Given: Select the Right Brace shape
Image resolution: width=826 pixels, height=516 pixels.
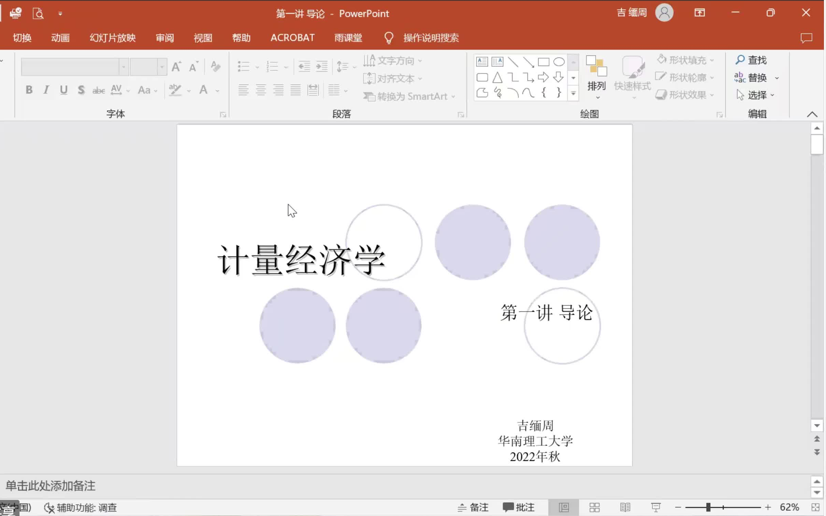Looking at the screenshot, I should click(x=559, y=92).
